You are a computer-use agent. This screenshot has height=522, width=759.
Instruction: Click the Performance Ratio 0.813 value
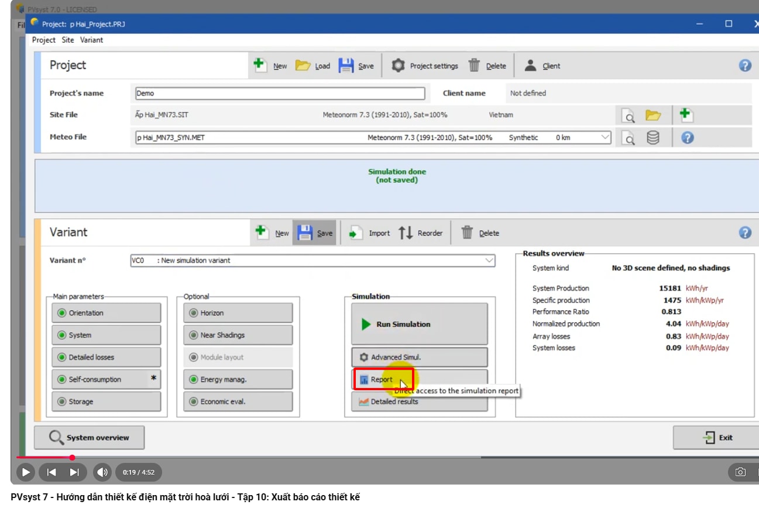671,312
